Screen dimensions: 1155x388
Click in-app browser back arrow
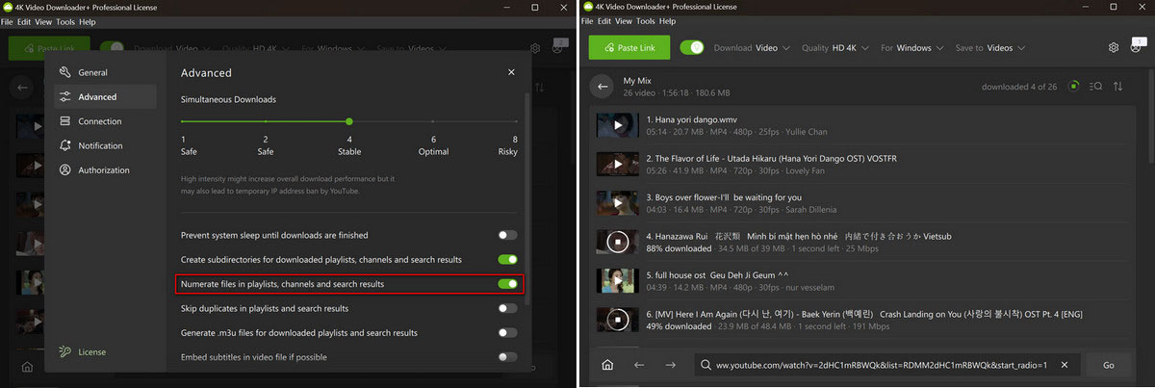[639, 366]
